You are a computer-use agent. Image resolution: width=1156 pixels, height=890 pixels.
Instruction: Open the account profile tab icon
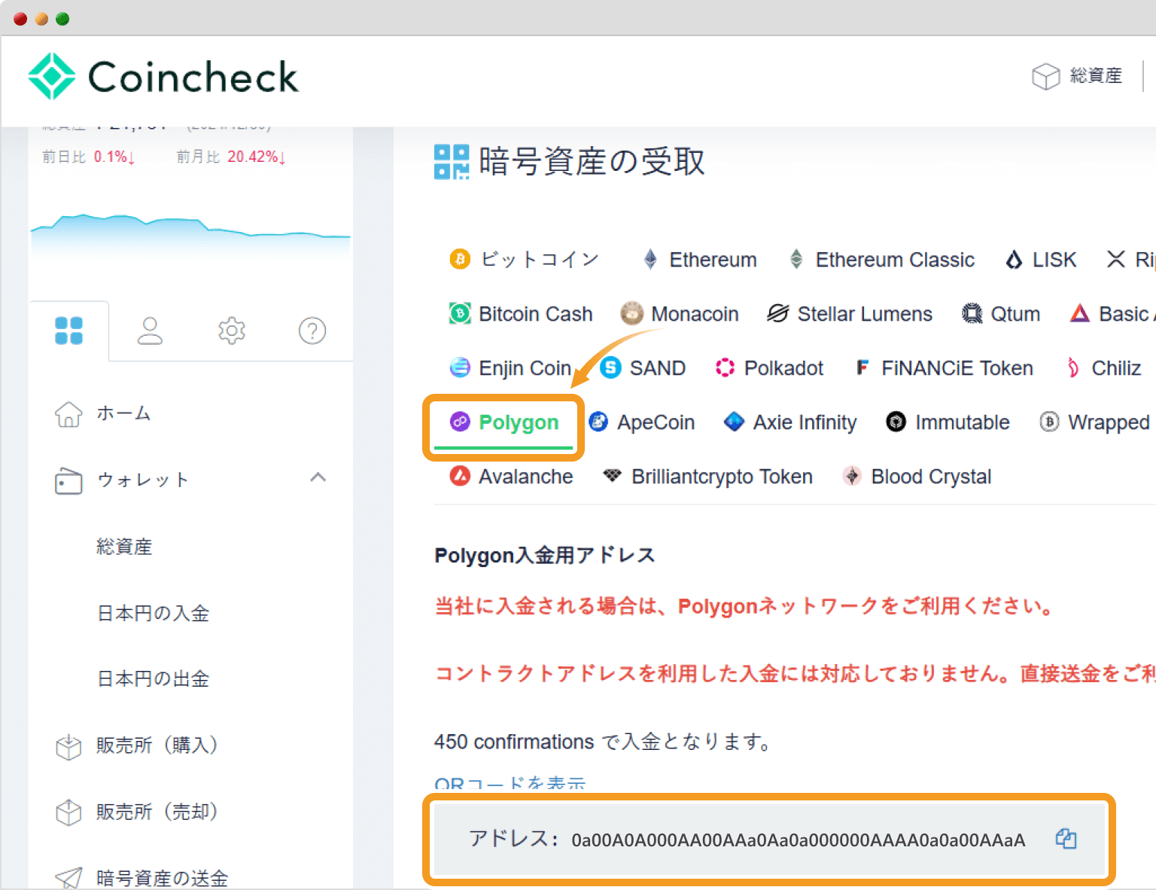(x=150, y=331)
